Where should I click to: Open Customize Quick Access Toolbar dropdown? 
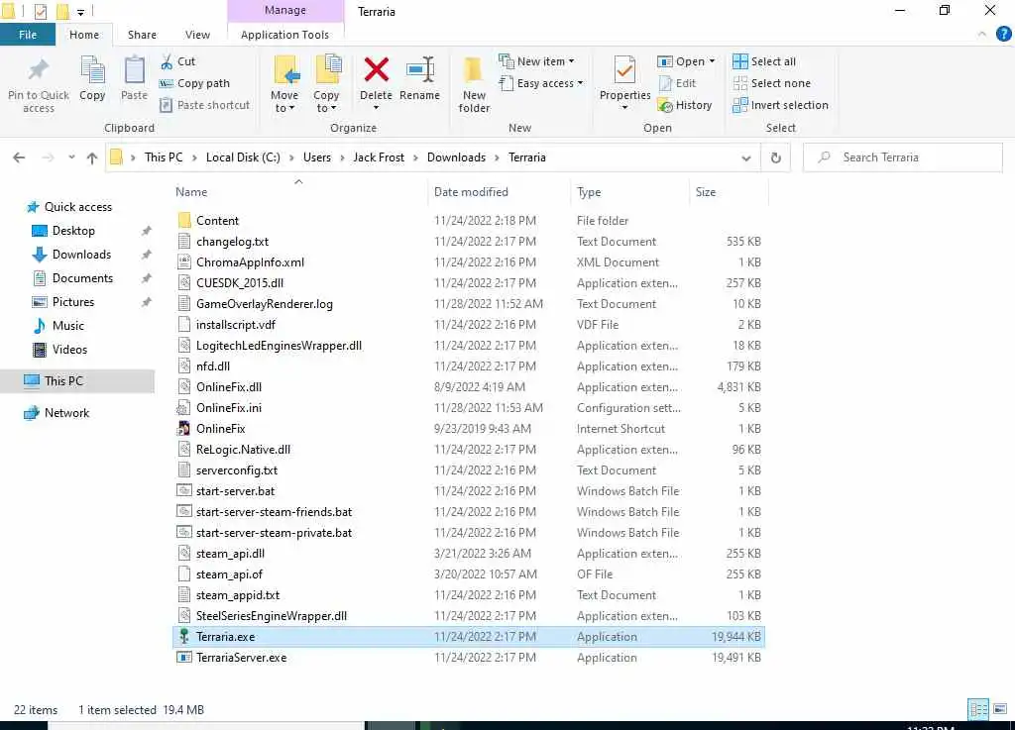(80, 12)
